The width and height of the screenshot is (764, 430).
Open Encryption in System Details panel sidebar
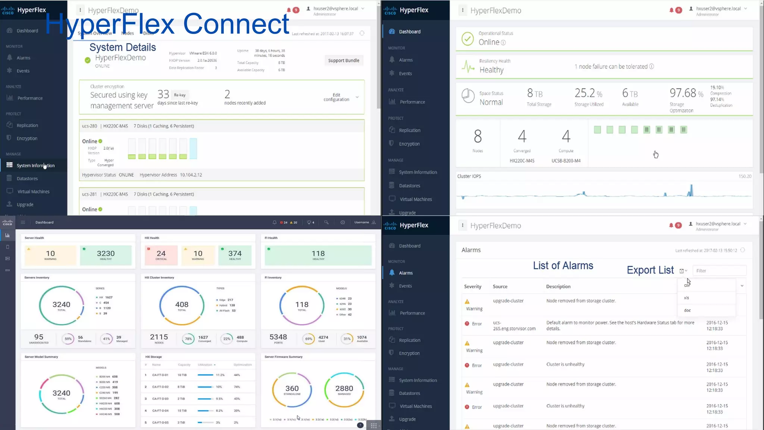[x=26, y=138]
